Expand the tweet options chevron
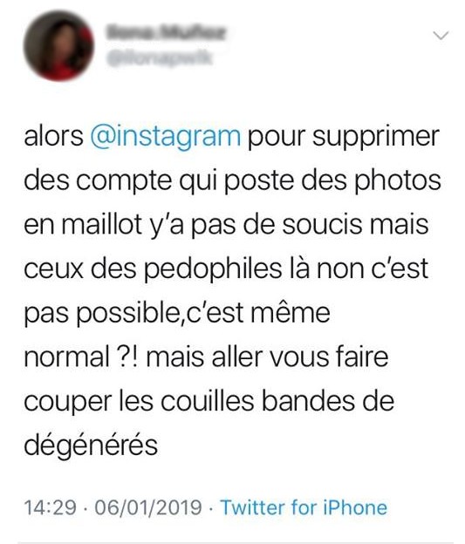Screen dimensions: 465x544 click(441, 36)
